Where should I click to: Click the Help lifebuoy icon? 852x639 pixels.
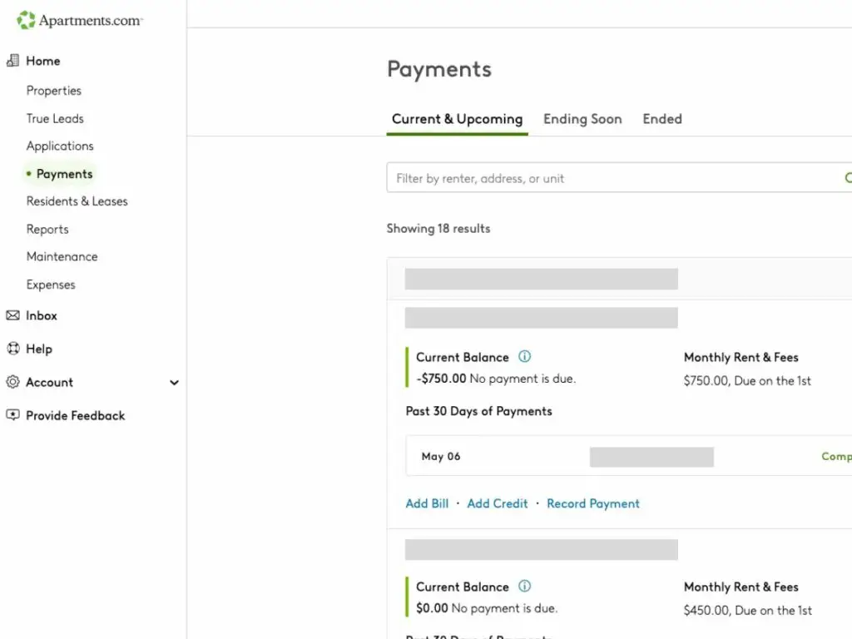(x=13, y=349)
